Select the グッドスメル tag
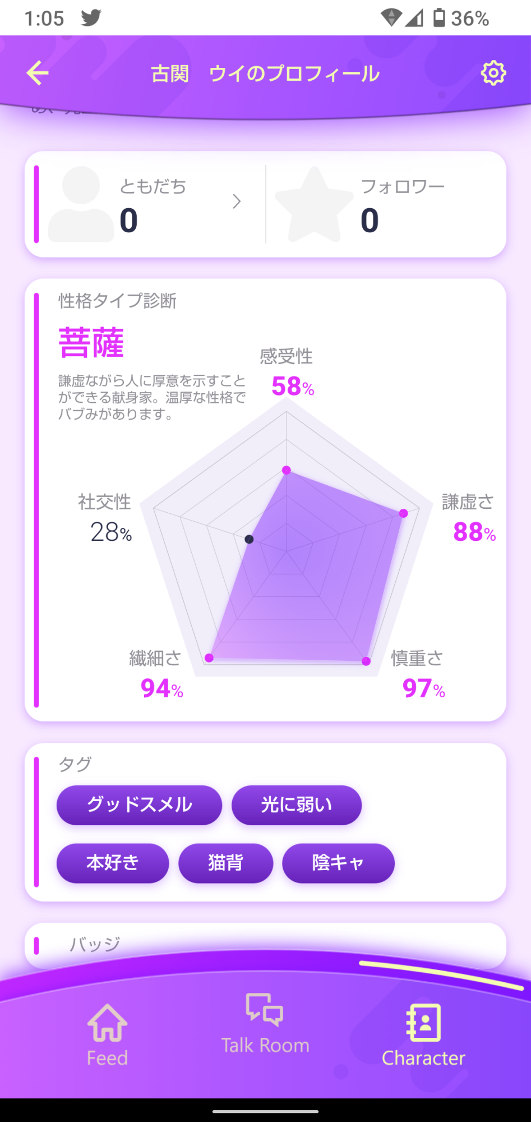This screenshot has height=1122, width=531. pos(139,805)
